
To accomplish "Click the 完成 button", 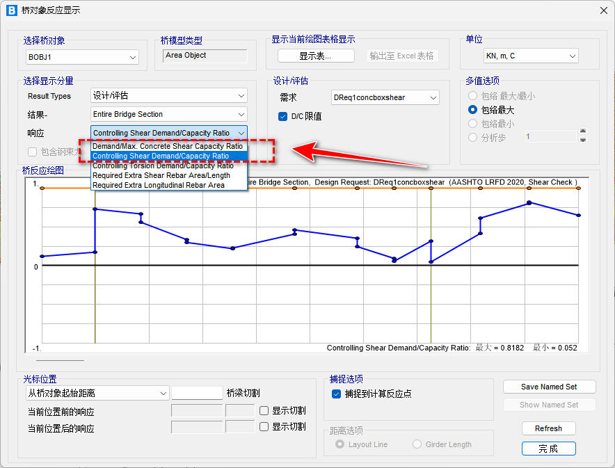I will click(548, 449).
